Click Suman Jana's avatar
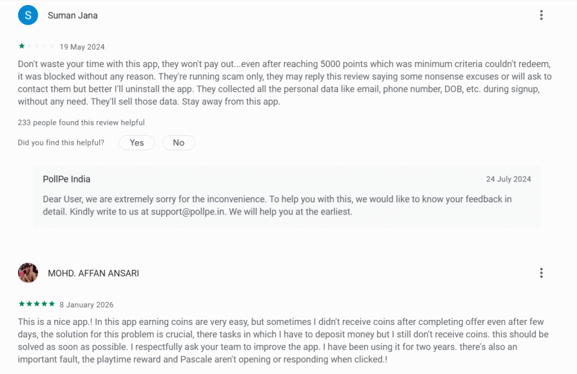Screen dimensions: 577x374 [28, 15]
